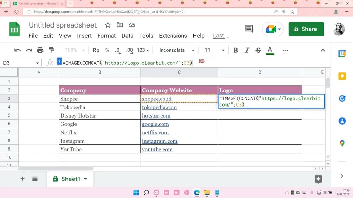This screenshot has width=353, height=198.
Task: Activate the Paint format roller
Action: (x=52, y=50)
